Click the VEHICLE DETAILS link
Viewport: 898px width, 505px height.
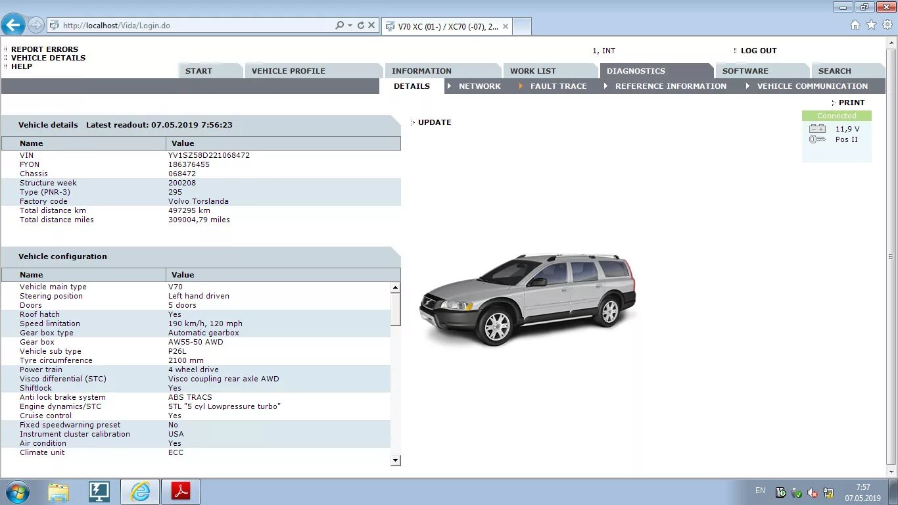pyautogui.click(x=48, y=58)
